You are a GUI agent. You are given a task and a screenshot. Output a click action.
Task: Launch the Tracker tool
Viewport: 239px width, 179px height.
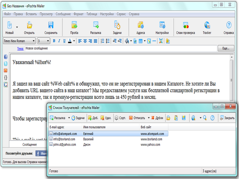[207, 25]
